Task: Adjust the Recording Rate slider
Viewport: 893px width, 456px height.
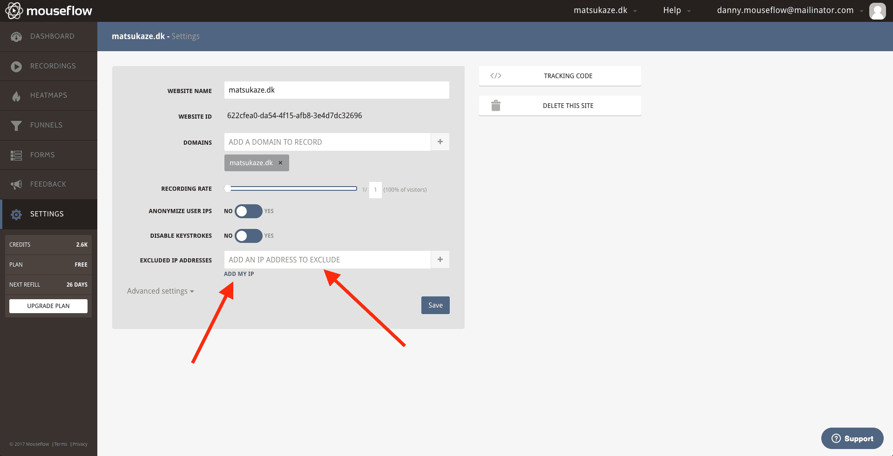Action: (228, 188)
